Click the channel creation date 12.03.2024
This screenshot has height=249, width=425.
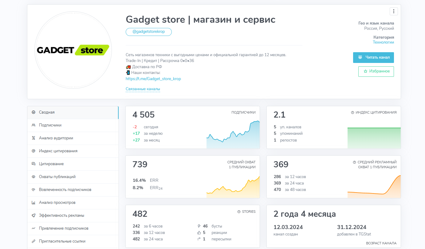coord(288,227)
